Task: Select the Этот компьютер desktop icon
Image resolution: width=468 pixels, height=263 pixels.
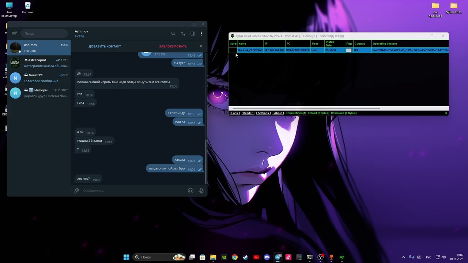Action: 9,9
